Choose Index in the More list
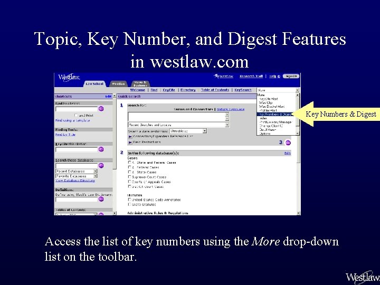 tap(263, 118)
